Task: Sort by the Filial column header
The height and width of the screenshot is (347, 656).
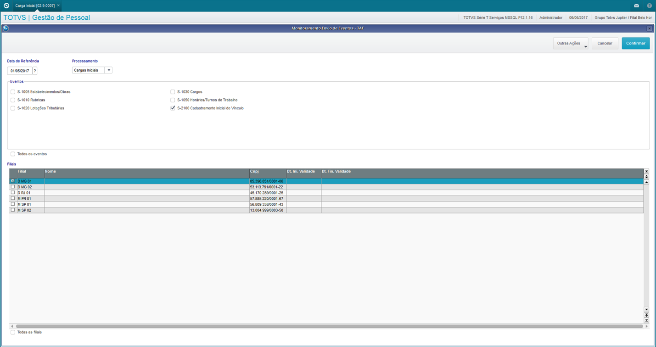Action: tap(30, 173)
